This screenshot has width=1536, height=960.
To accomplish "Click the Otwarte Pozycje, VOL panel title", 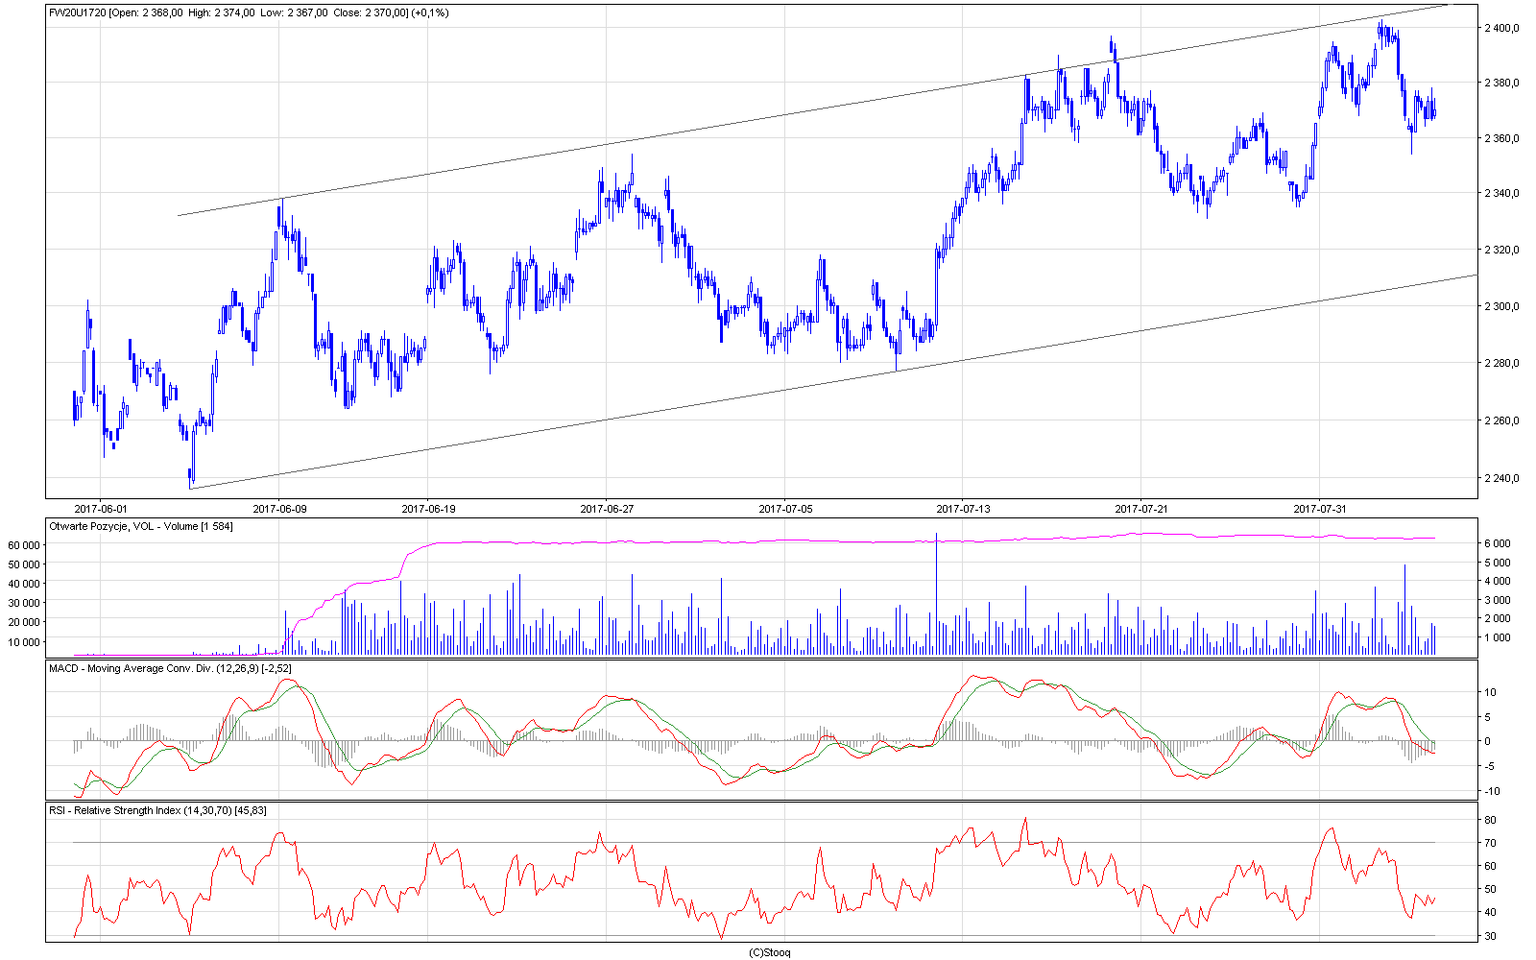I will point(140,526).
